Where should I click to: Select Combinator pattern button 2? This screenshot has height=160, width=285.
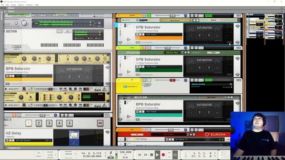(39, 123)
